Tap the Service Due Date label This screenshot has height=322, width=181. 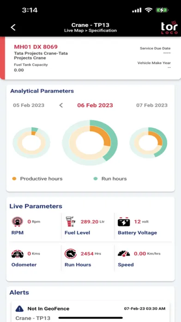point(155,49)
